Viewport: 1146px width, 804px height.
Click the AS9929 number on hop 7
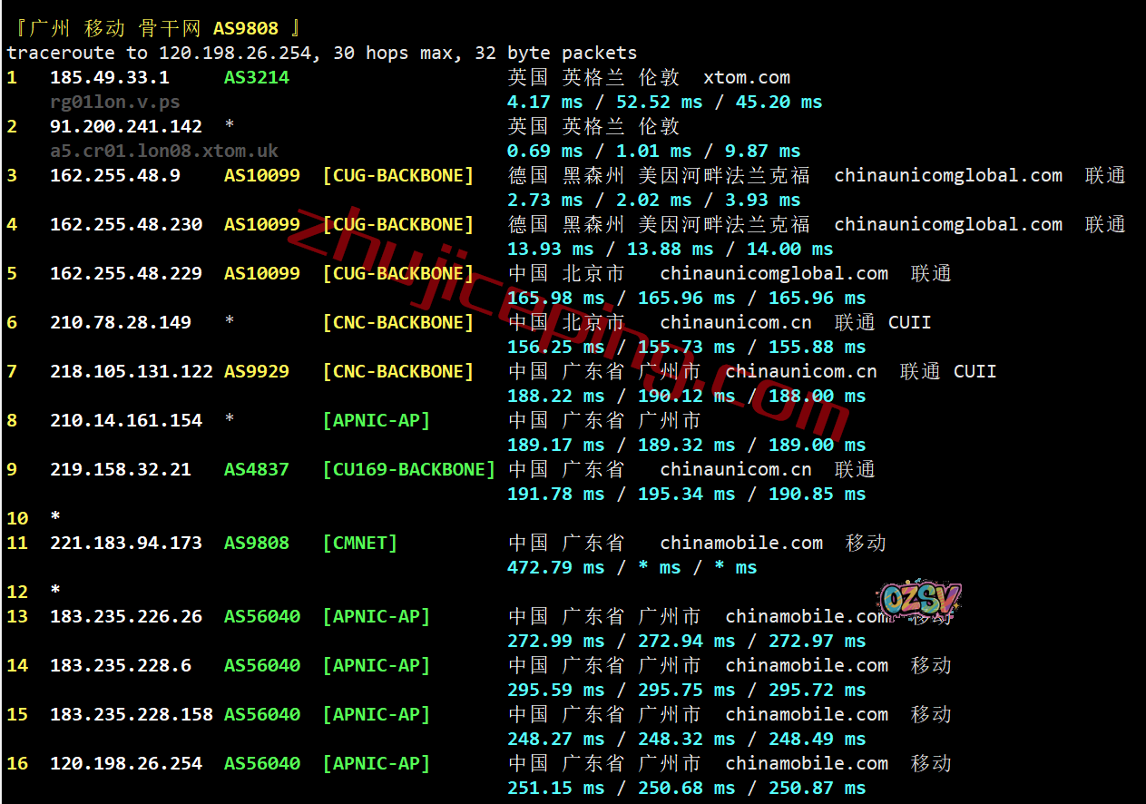[256, 372]
